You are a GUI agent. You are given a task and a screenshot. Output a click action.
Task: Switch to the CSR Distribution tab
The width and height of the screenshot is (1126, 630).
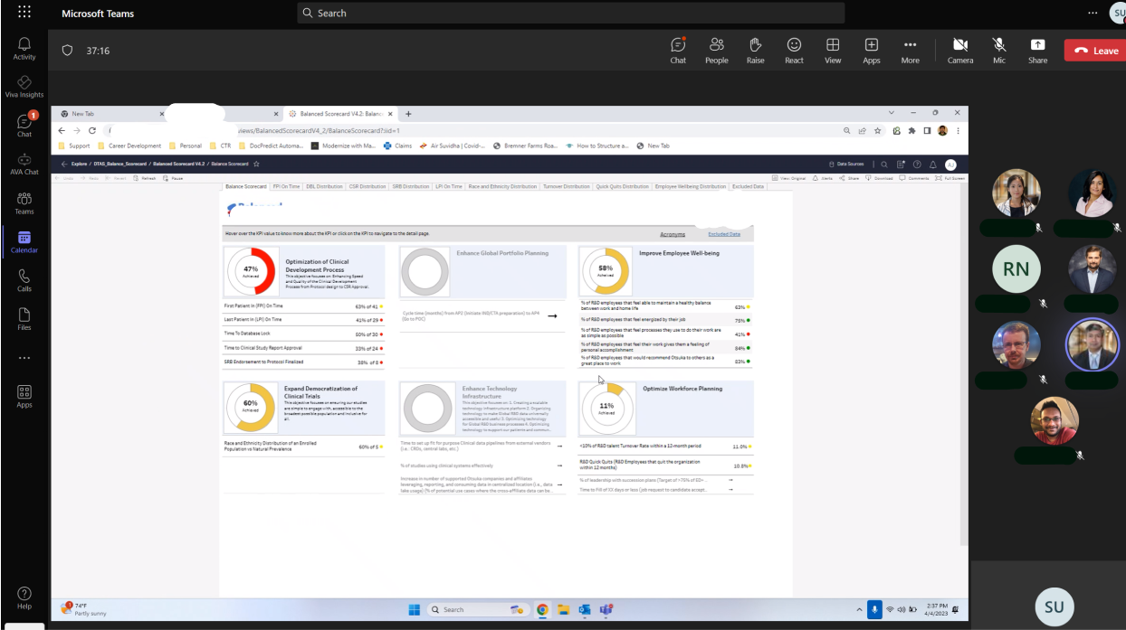click(x=367, y=186)
